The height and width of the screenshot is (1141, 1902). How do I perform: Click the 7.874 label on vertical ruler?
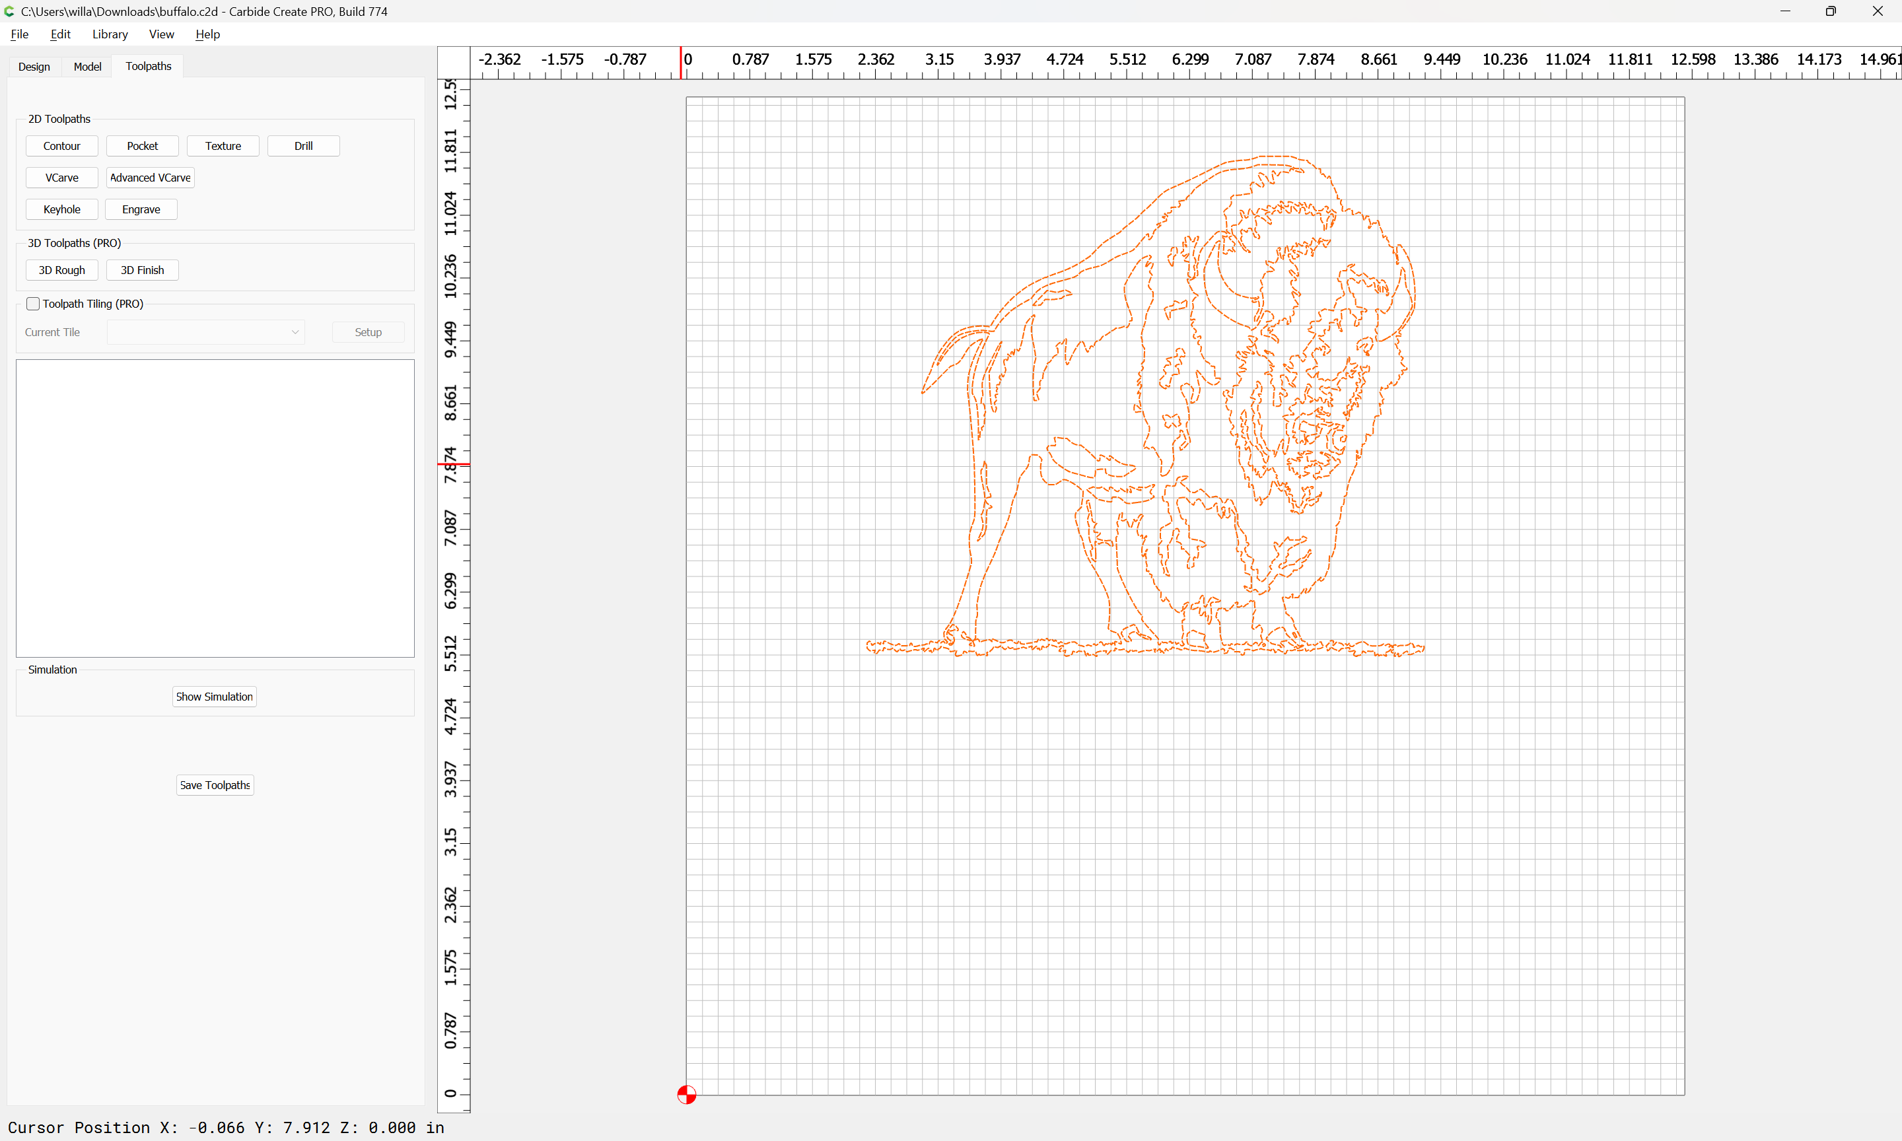coord(450,465)
